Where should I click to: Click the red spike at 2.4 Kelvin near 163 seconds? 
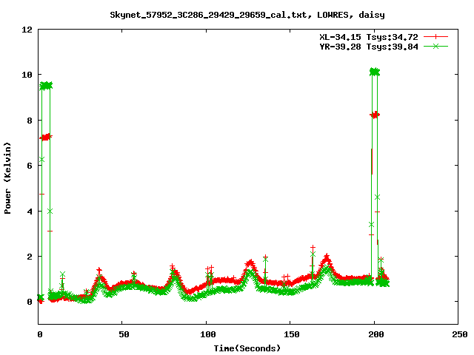pos(313,248)
